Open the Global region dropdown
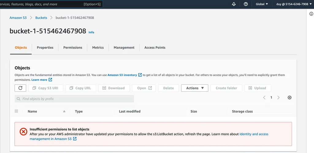This screenshot has width=314, height=153. [x=262, y=4]
